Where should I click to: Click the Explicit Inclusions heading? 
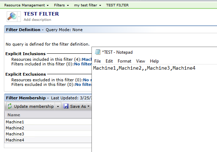point(26,54)
